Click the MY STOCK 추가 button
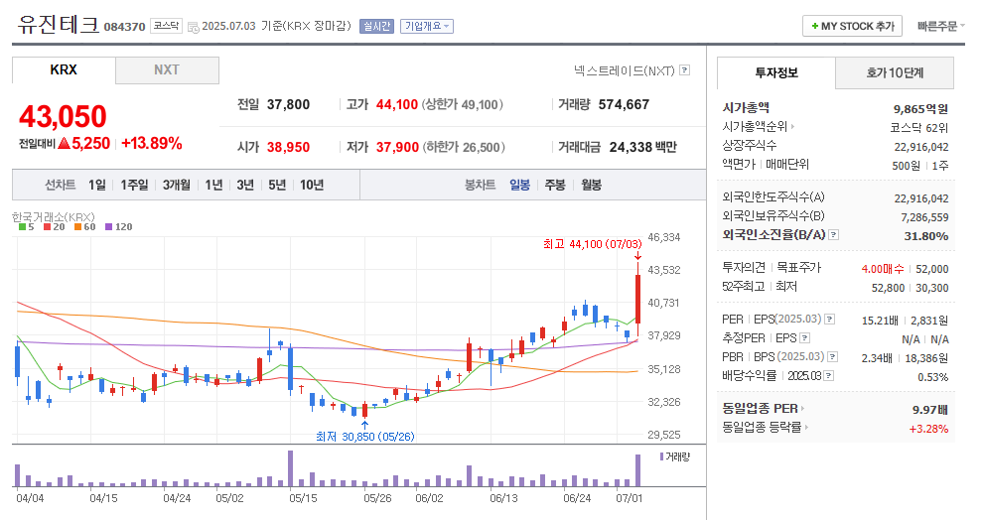This screenshot has height=520, width=983. pos(852,27)
